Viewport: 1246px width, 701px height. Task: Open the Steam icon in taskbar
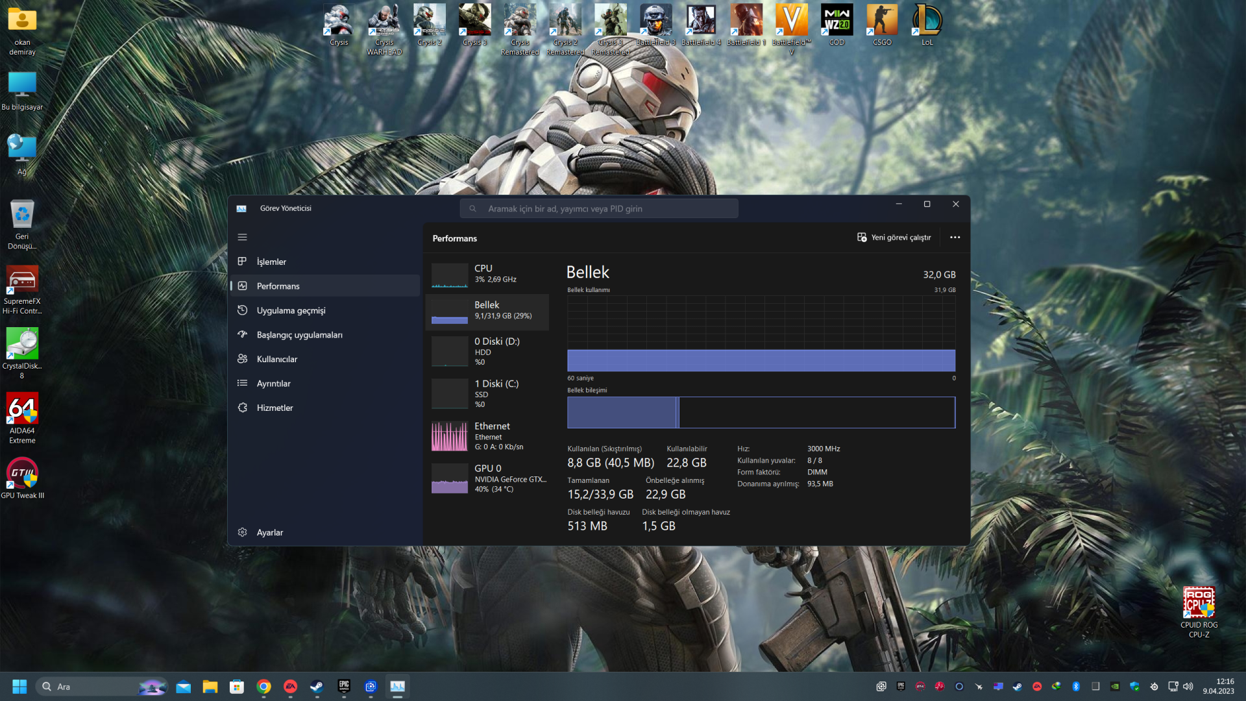pos(317,687)
